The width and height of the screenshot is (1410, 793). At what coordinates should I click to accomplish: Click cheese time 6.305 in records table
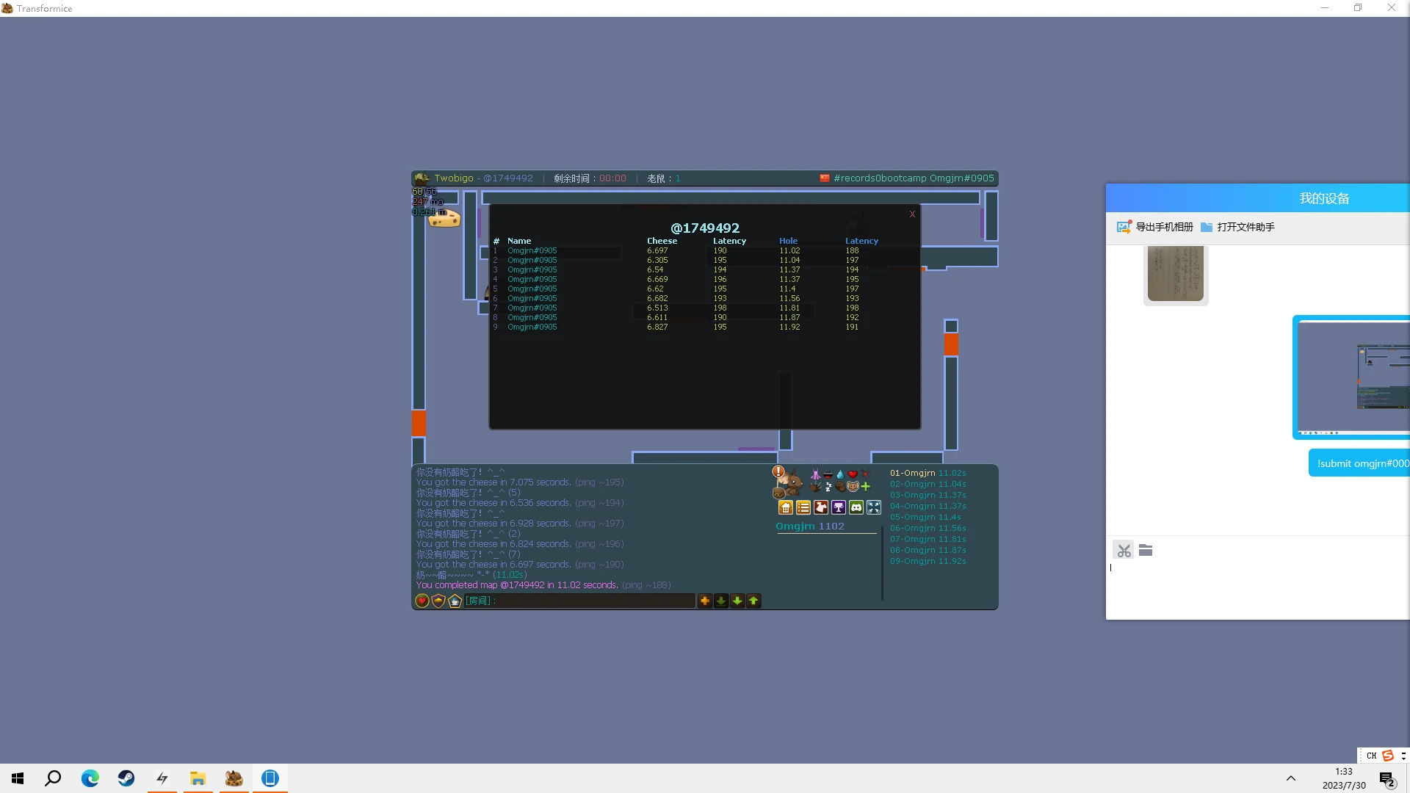657,260
